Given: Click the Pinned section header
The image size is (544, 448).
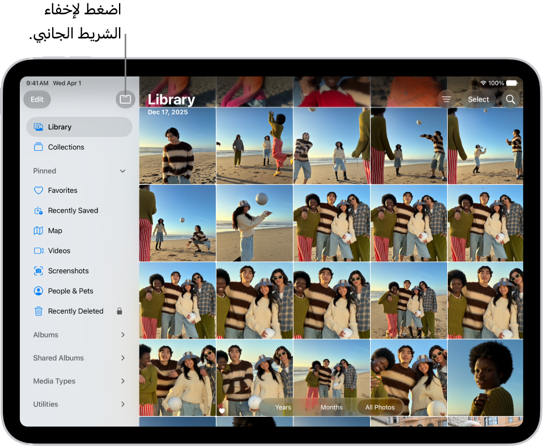Looking at the screenshot, I should (45, 171).
